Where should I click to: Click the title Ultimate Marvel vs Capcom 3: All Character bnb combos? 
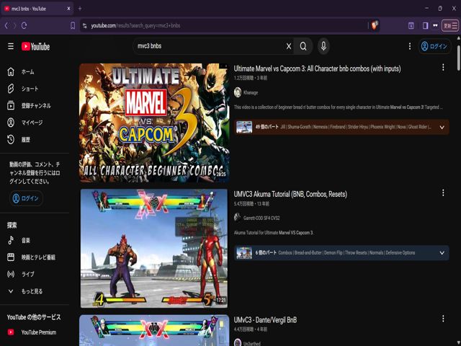(317, 68)
